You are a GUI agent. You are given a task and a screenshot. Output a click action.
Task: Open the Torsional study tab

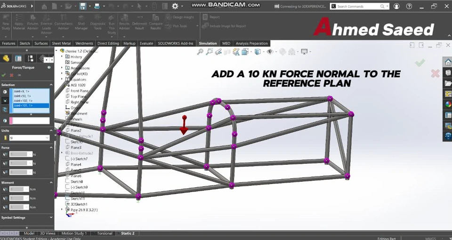[x=105, y=233]
